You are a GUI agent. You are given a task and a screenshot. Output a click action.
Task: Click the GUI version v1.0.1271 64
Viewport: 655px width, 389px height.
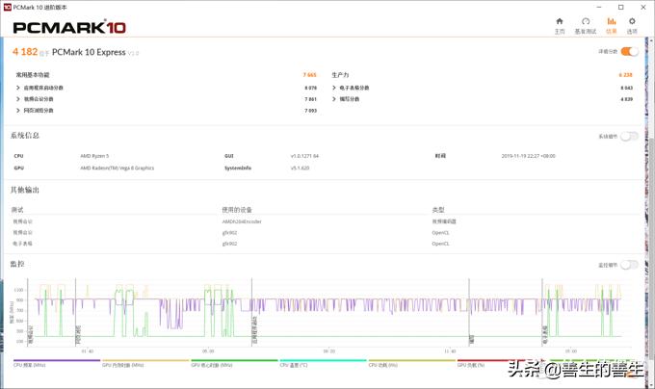(x=304, y=156)
